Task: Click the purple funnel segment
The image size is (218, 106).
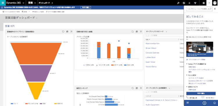Action: 36,73
